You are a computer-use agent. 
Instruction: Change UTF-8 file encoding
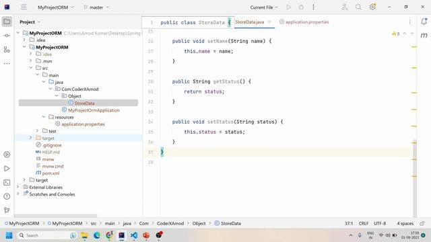point(380,223)
